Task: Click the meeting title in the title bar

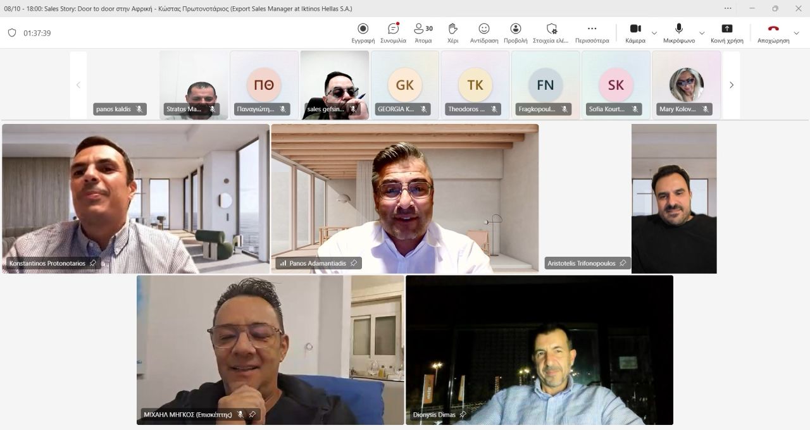Action: click(178, 9)
